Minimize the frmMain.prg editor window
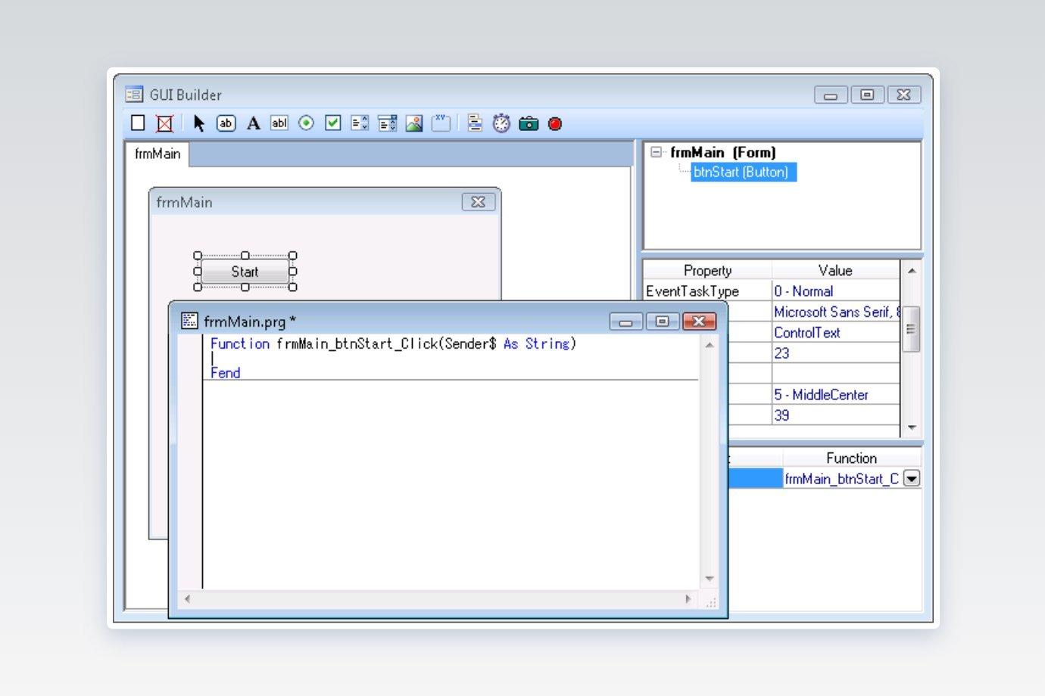Screen dimensions: 1045x696 625,322
